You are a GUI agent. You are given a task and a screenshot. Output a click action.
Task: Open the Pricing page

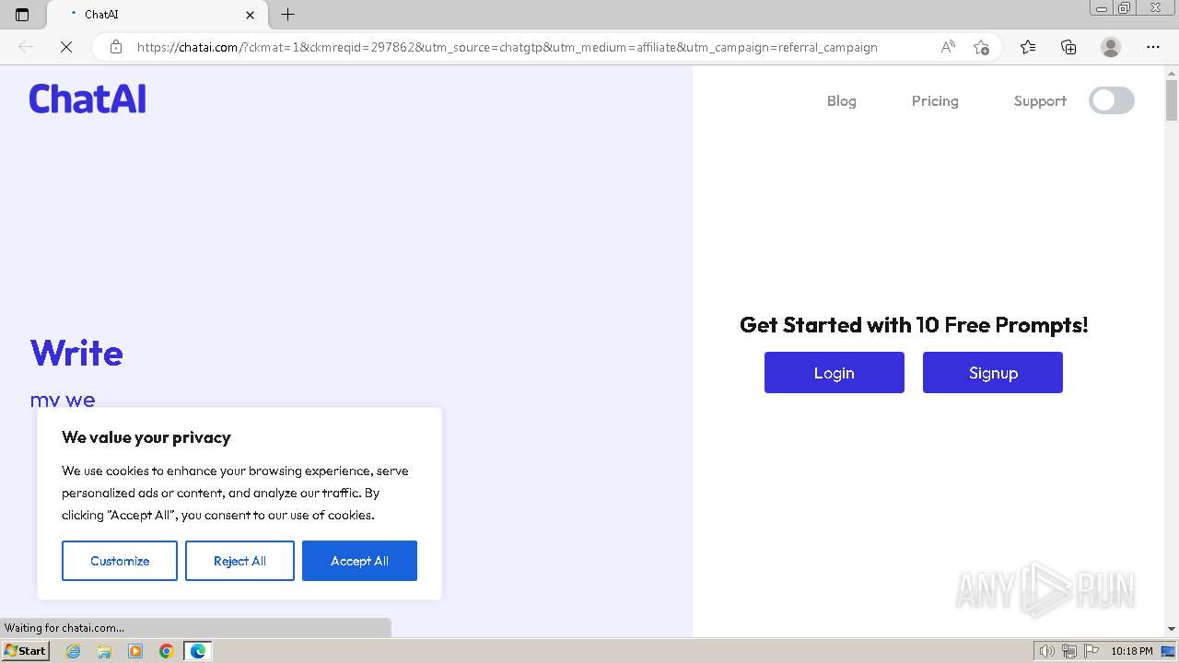coord(935,101)
